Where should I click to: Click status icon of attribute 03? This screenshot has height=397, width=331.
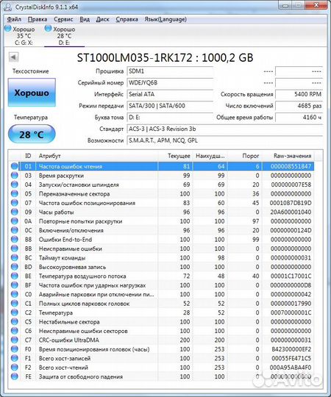coord(15,176)
